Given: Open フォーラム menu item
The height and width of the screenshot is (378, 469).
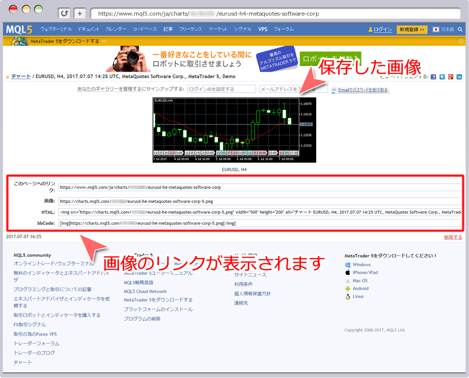Looking at the screenshot, I should (x=283, y=29).
